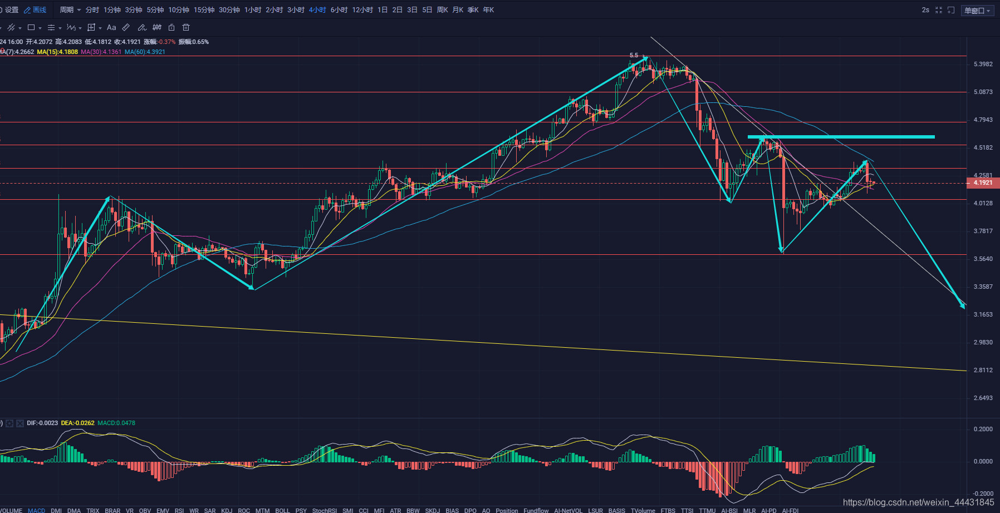The width and height of the screenshot is (1000, 513).
Task: Switch to the StochRSI indicator
Action: click(325, 510)
